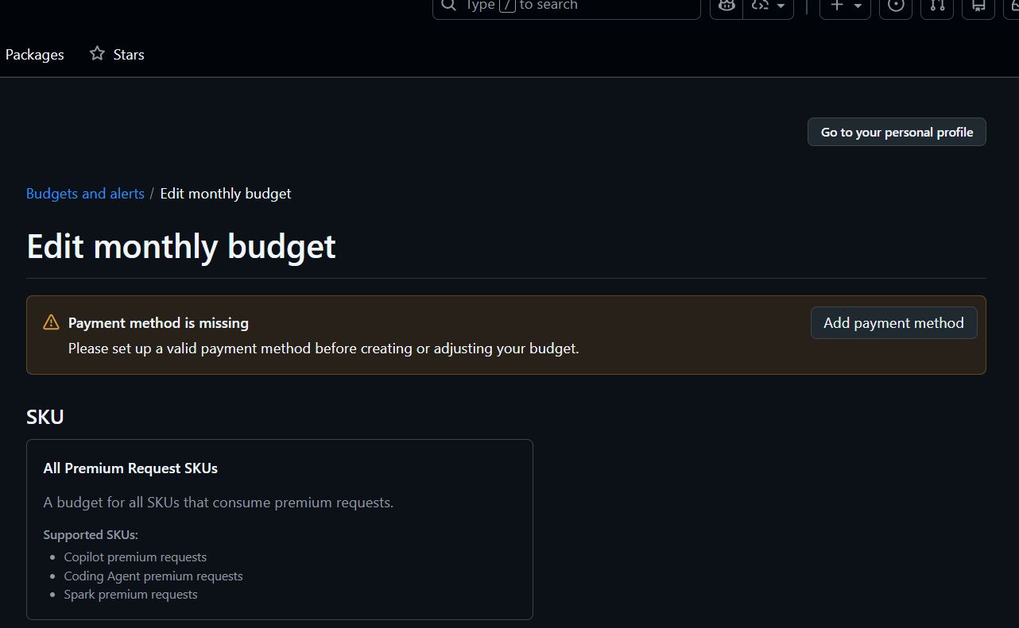The width and height of the screenshot is (1019, 628).
Task: Go to your personal profile
Action: pos(896,132)
